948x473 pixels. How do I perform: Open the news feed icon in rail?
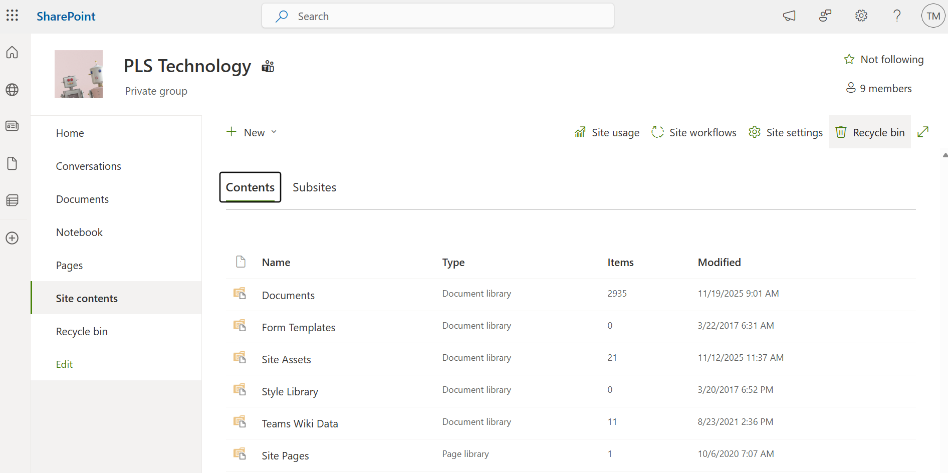pyautogui.click(x=12, y=126)
